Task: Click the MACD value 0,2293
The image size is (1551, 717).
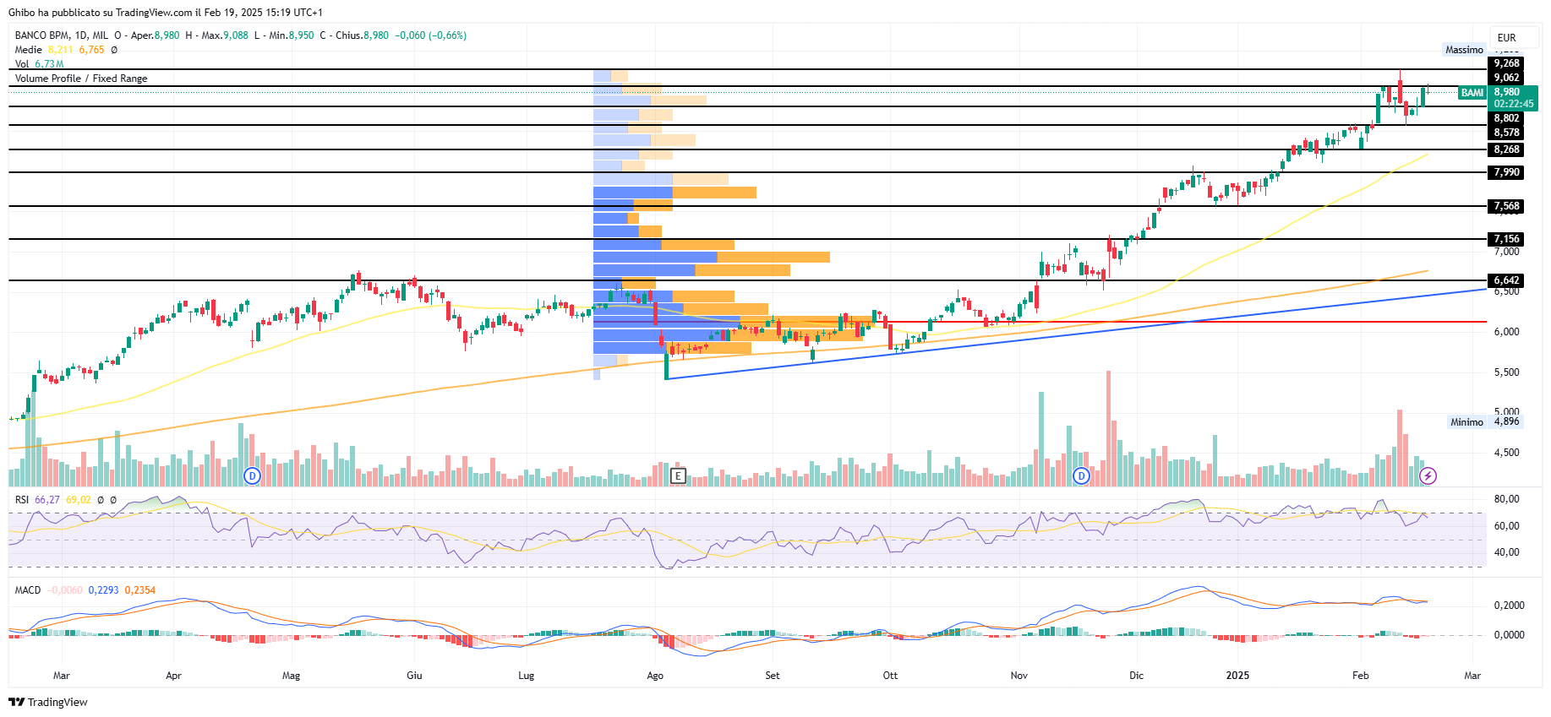Action: (103, 590)
